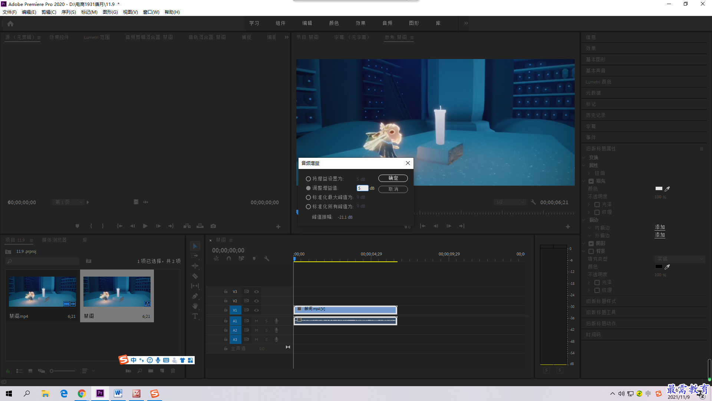Click the fill color eyedropper
The image size is (712, 401).
coord(667,189)
